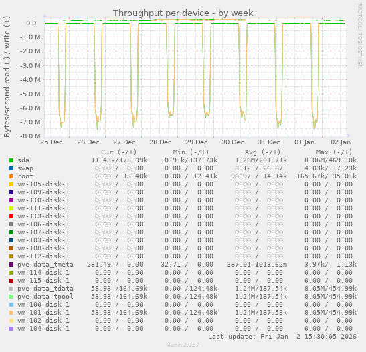Click pve-data_tdata max 8.05M/454.99k
Viewport: 366px width, 352px height.
pyautogui.click(x=331, y=289)
